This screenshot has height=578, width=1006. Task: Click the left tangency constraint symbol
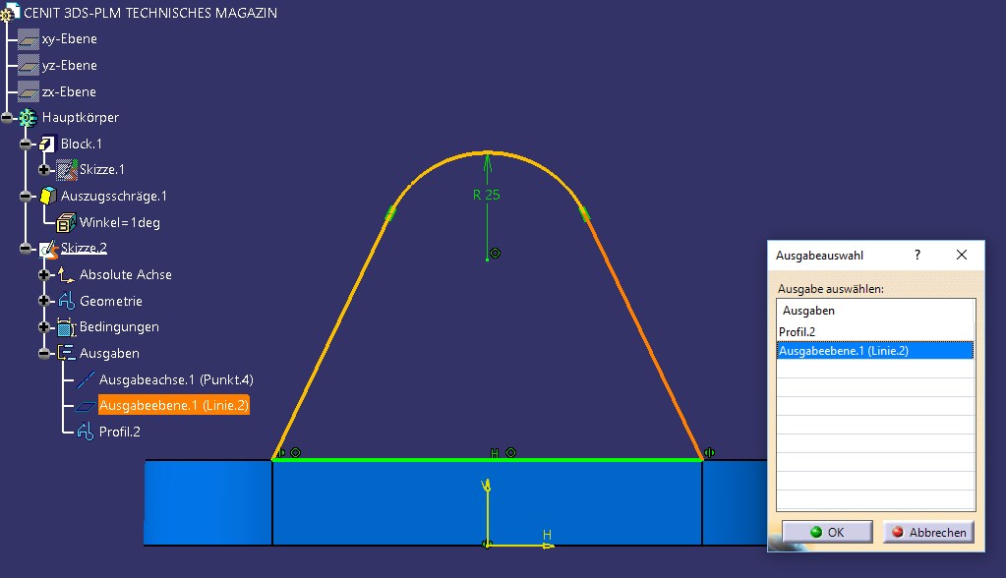coord(390,213)
